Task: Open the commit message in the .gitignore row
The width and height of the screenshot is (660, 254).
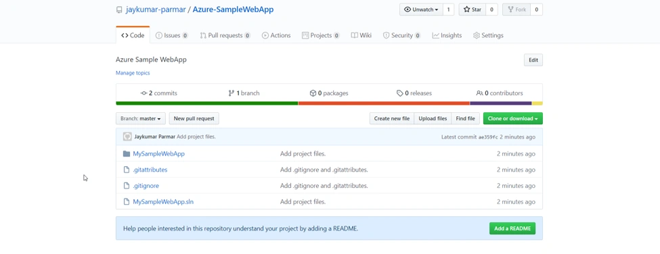Action: tap(324, 186)
